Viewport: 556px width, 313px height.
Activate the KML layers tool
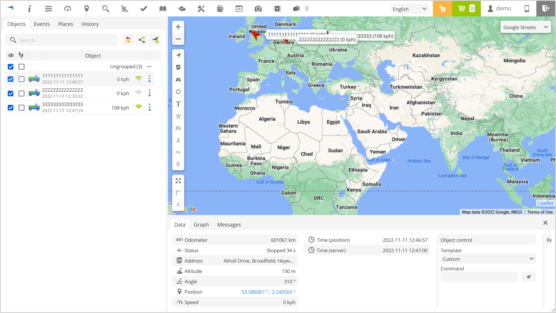178,152
